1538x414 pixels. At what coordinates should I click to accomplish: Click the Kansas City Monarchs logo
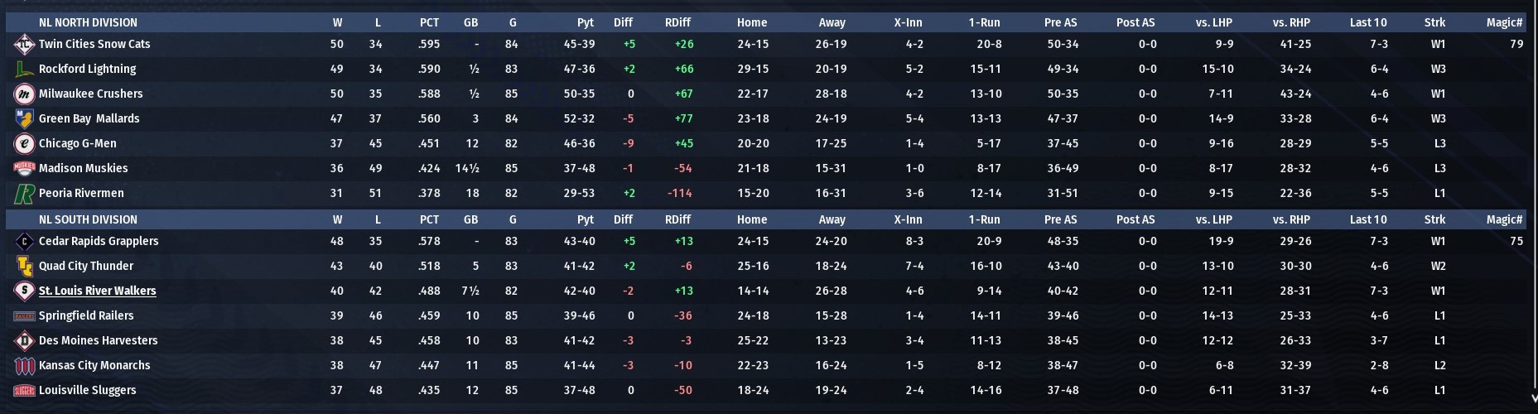(x=24, y=365)
